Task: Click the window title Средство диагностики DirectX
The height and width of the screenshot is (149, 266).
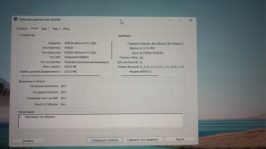Action: (40, 19)
